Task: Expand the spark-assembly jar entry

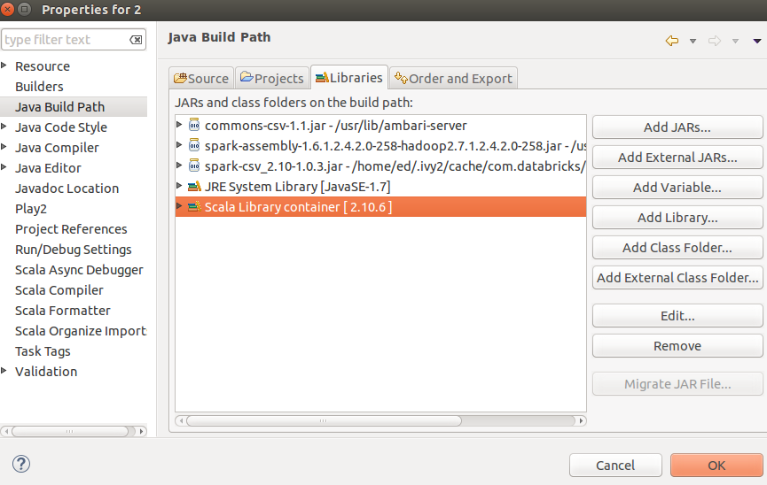Action: 179,145
